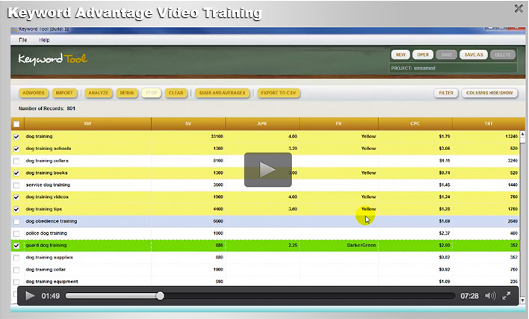This screenshot has width=529, height=319.
Task: Click the SAVE button
Action: tap(446, 55)
